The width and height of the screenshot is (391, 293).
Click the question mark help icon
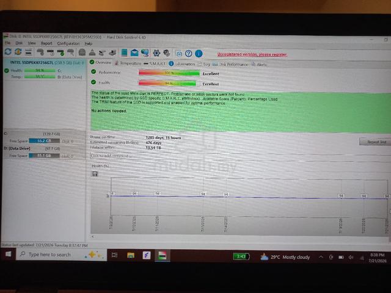(x=189, y=53)
